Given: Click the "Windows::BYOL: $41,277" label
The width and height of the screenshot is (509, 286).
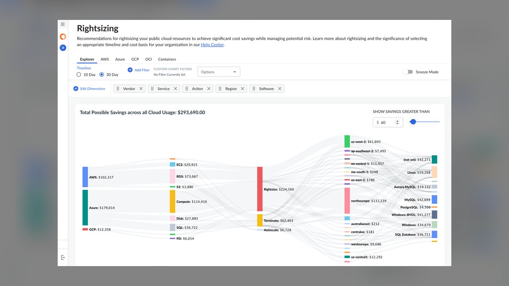Looking at the screenshot, I should point(411,215).
